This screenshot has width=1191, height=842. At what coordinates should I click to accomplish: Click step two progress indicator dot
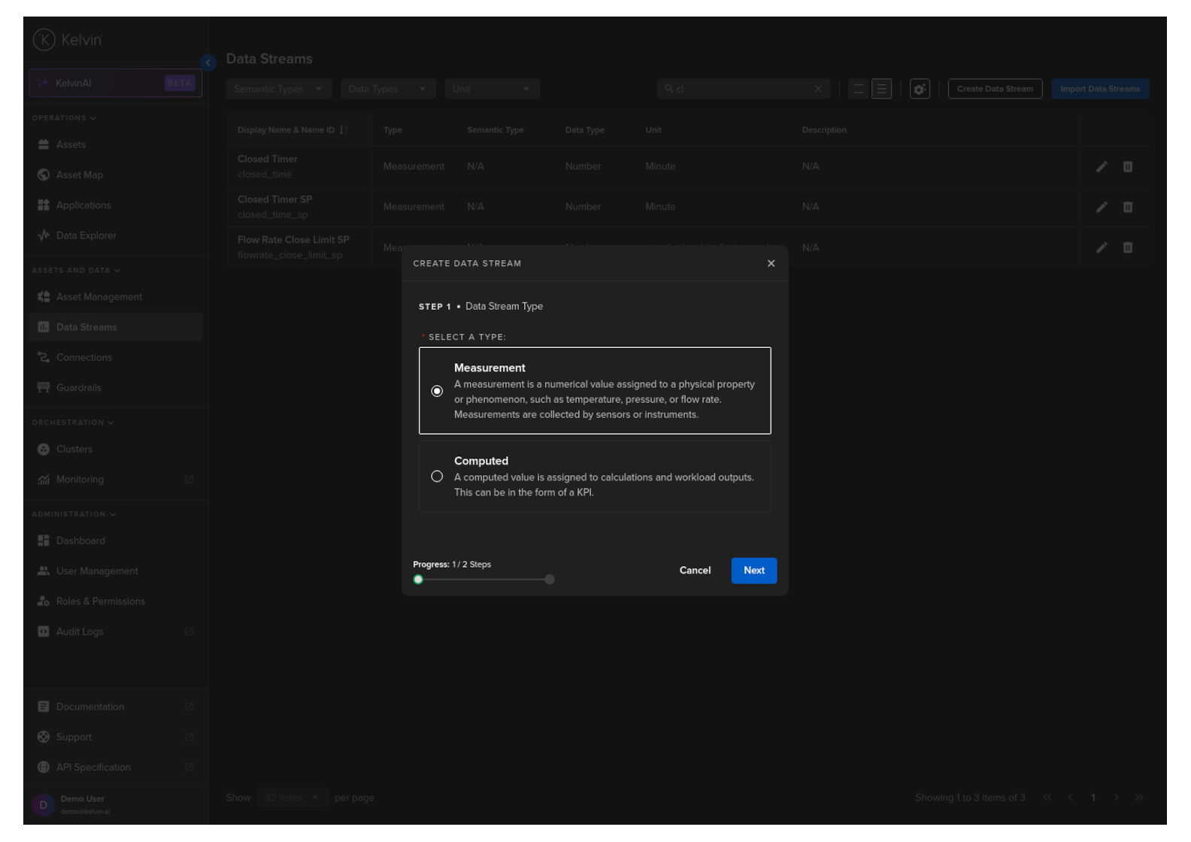pyautogui.click(x=550, y=580)
